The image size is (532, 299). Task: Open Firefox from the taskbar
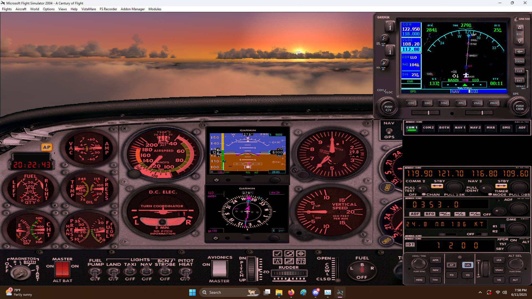tap(291, 292)
